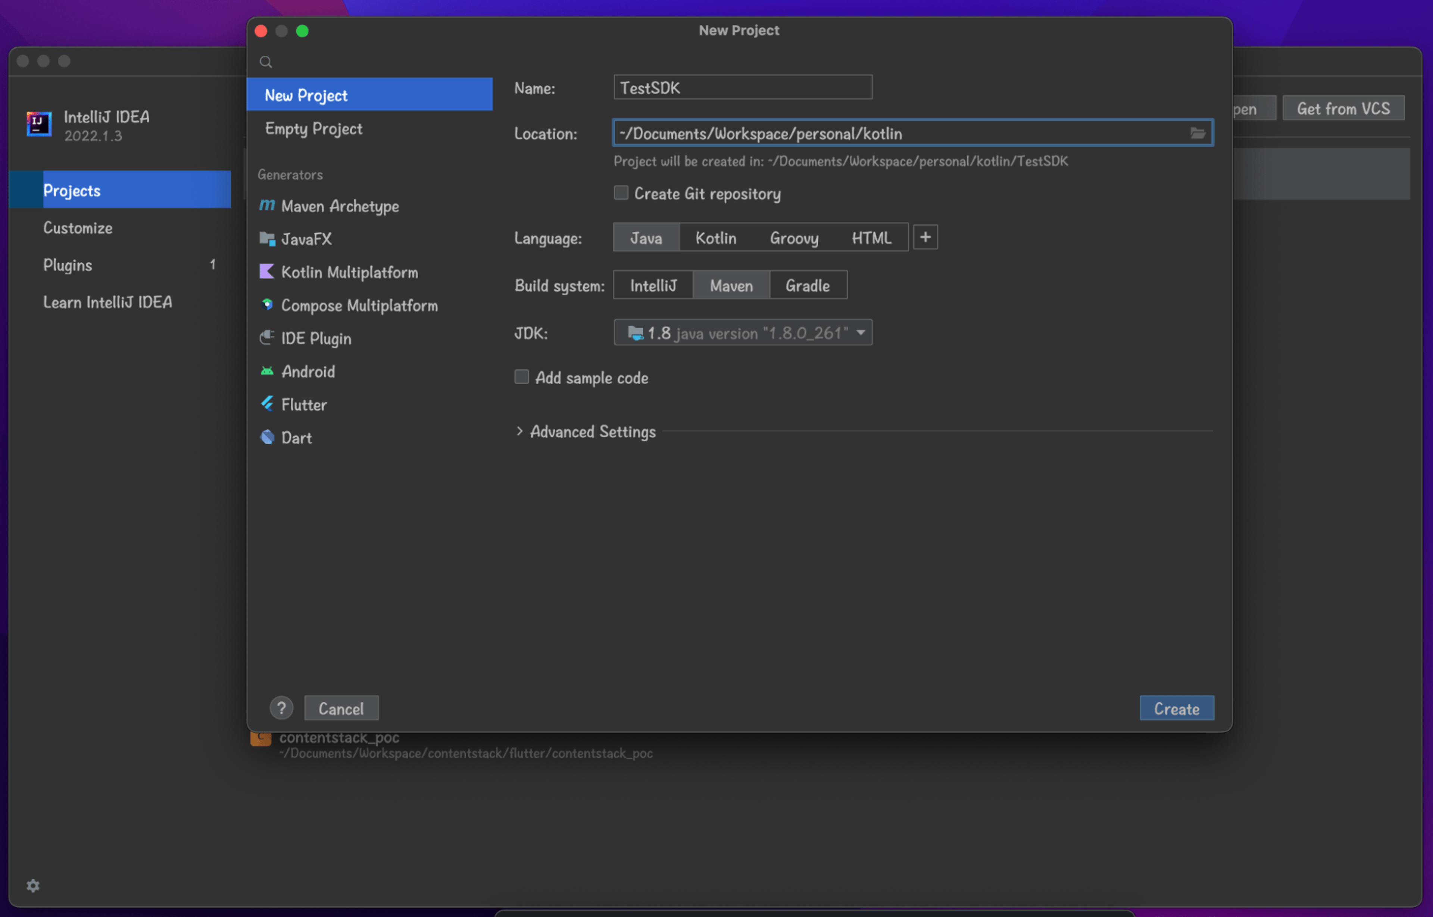Screen dimensions: 1433x917
Task: Click the Android robot icon
Action: tap(267, 371)
